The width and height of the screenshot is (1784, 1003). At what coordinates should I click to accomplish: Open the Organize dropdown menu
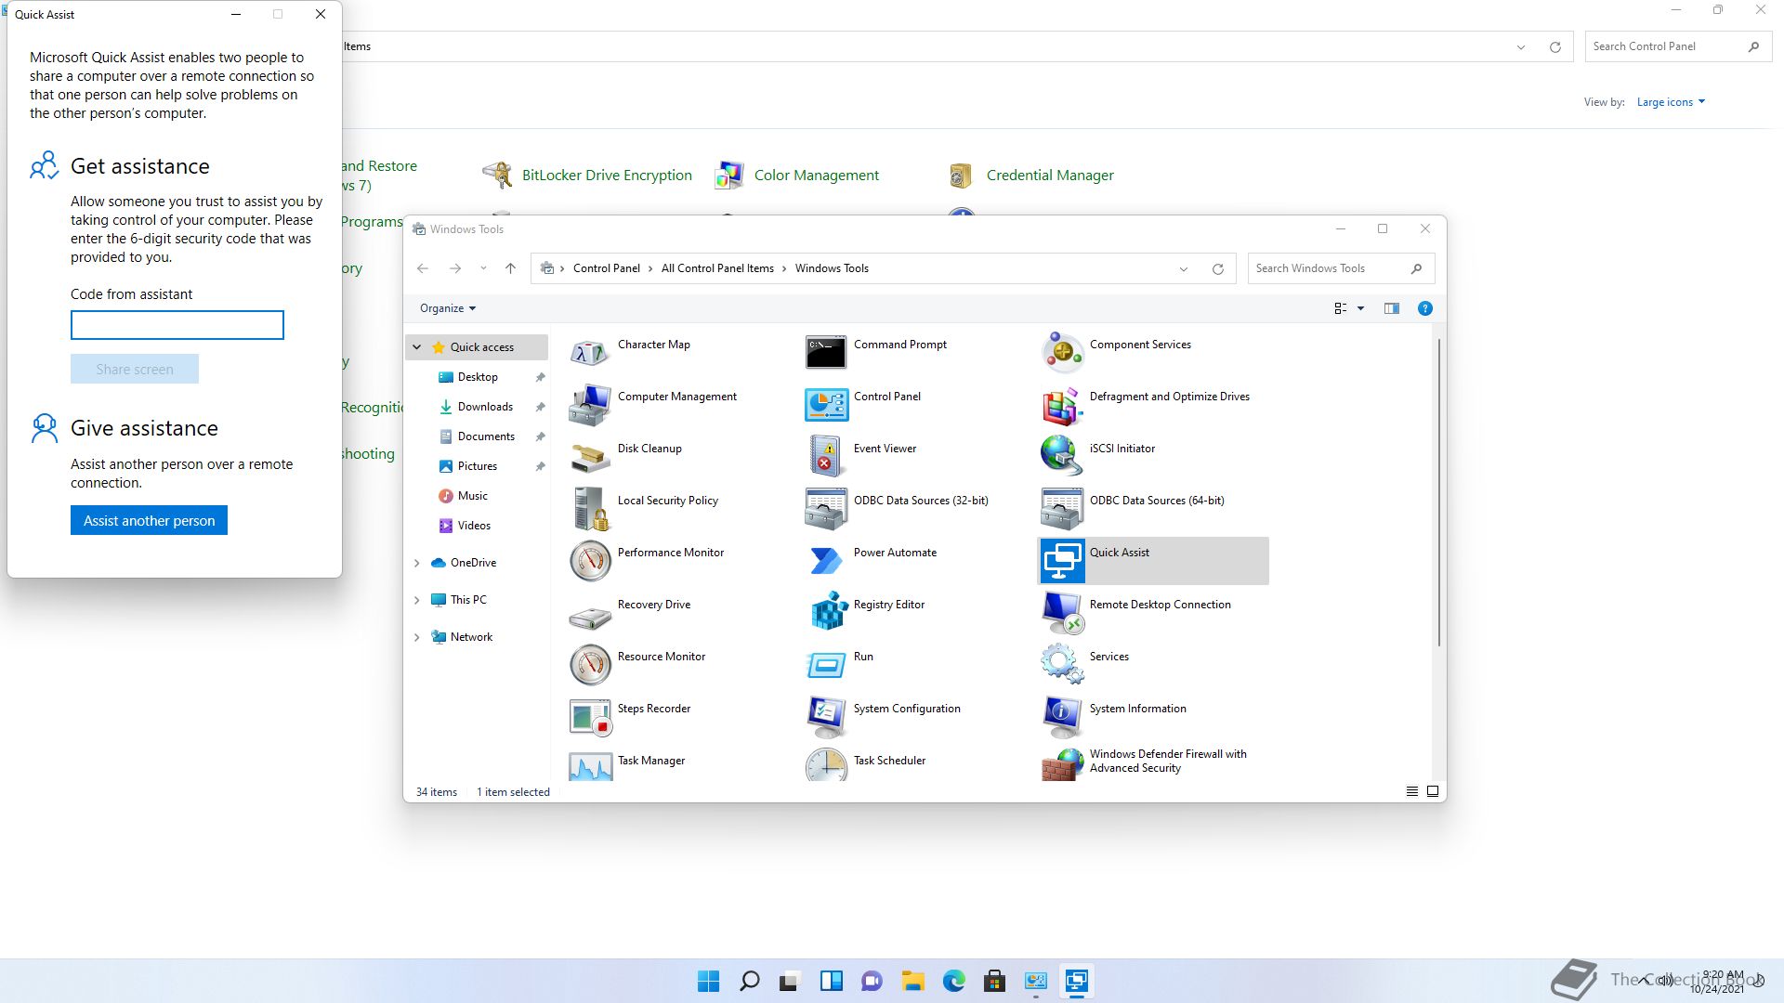coord(447,308)
